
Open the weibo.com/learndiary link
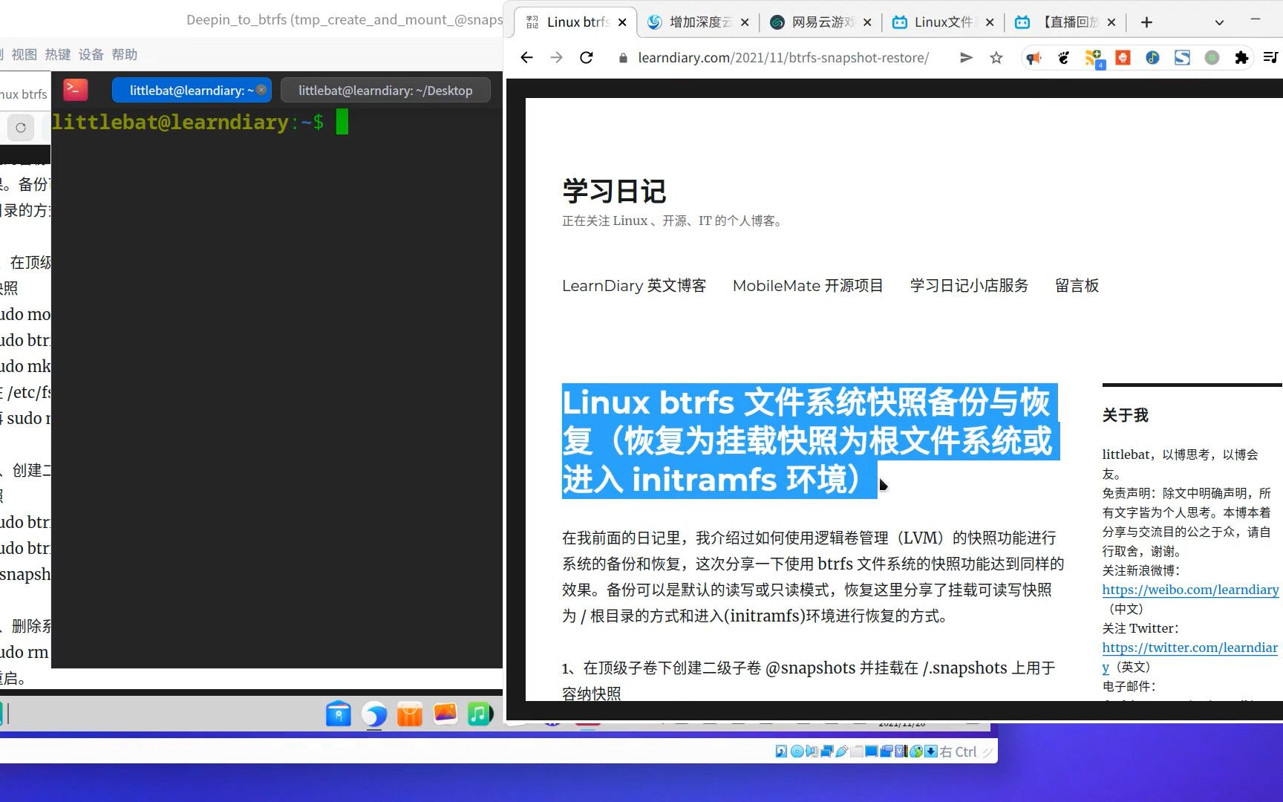[x=1190, y=590]
